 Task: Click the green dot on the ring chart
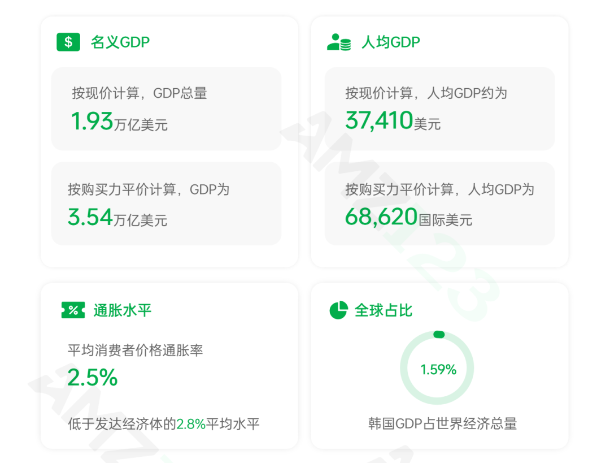pos(439,335)
